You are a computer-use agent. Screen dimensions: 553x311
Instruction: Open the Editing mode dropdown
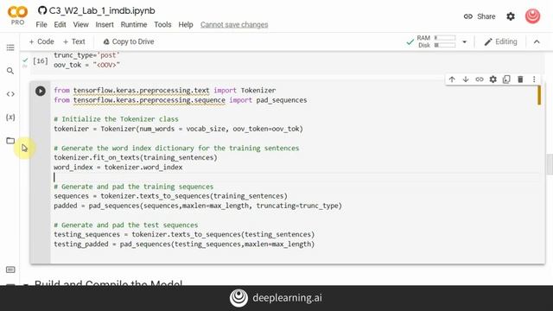point(500,41)
